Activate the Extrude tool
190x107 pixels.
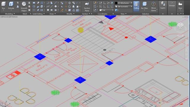coord(11,5)
